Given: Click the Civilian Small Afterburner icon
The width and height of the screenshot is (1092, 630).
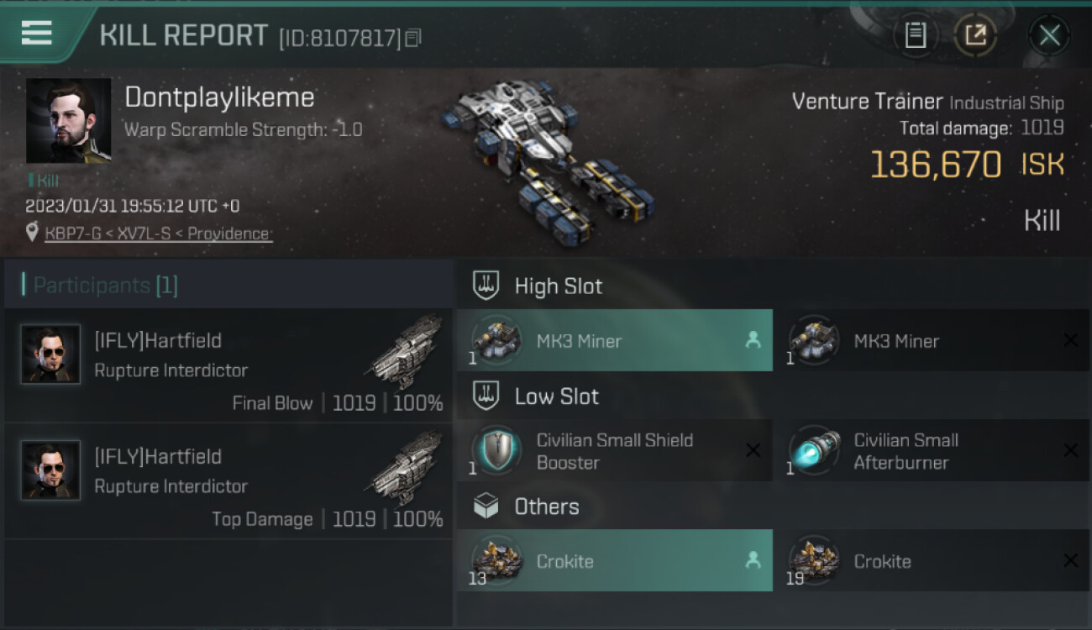Looking at the screenshot, I should [814, 450].
